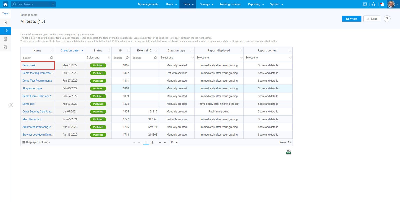Open the help book icon in header
Screen dimensions: 400x202
tap(365, 4)
